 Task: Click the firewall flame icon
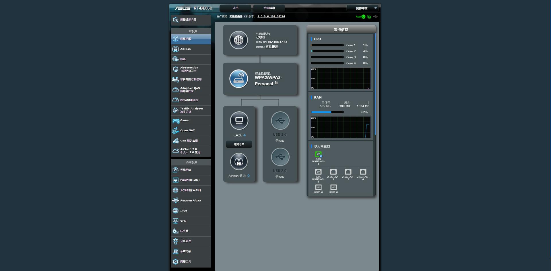[175, 231]
